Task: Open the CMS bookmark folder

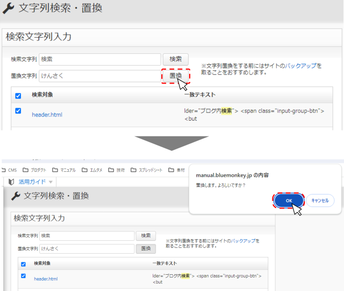Action: [x=9, y=170]
